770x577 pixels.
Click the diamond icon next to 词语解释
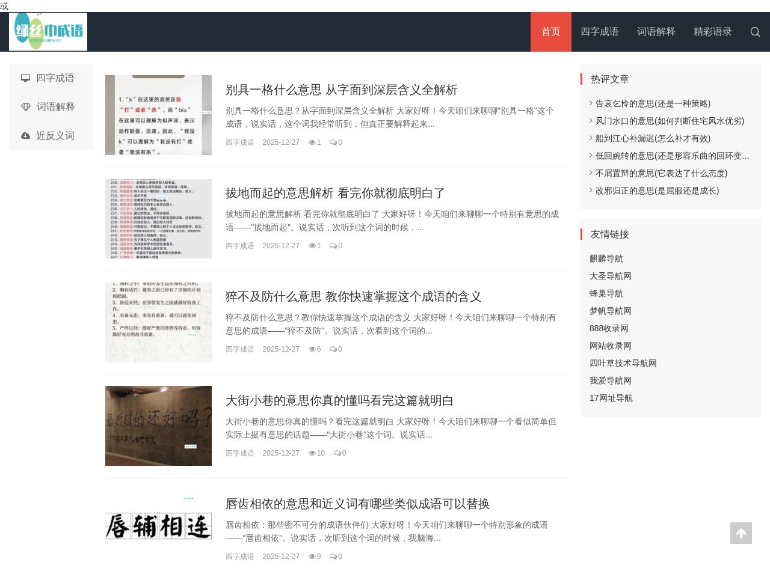[25, 106]
